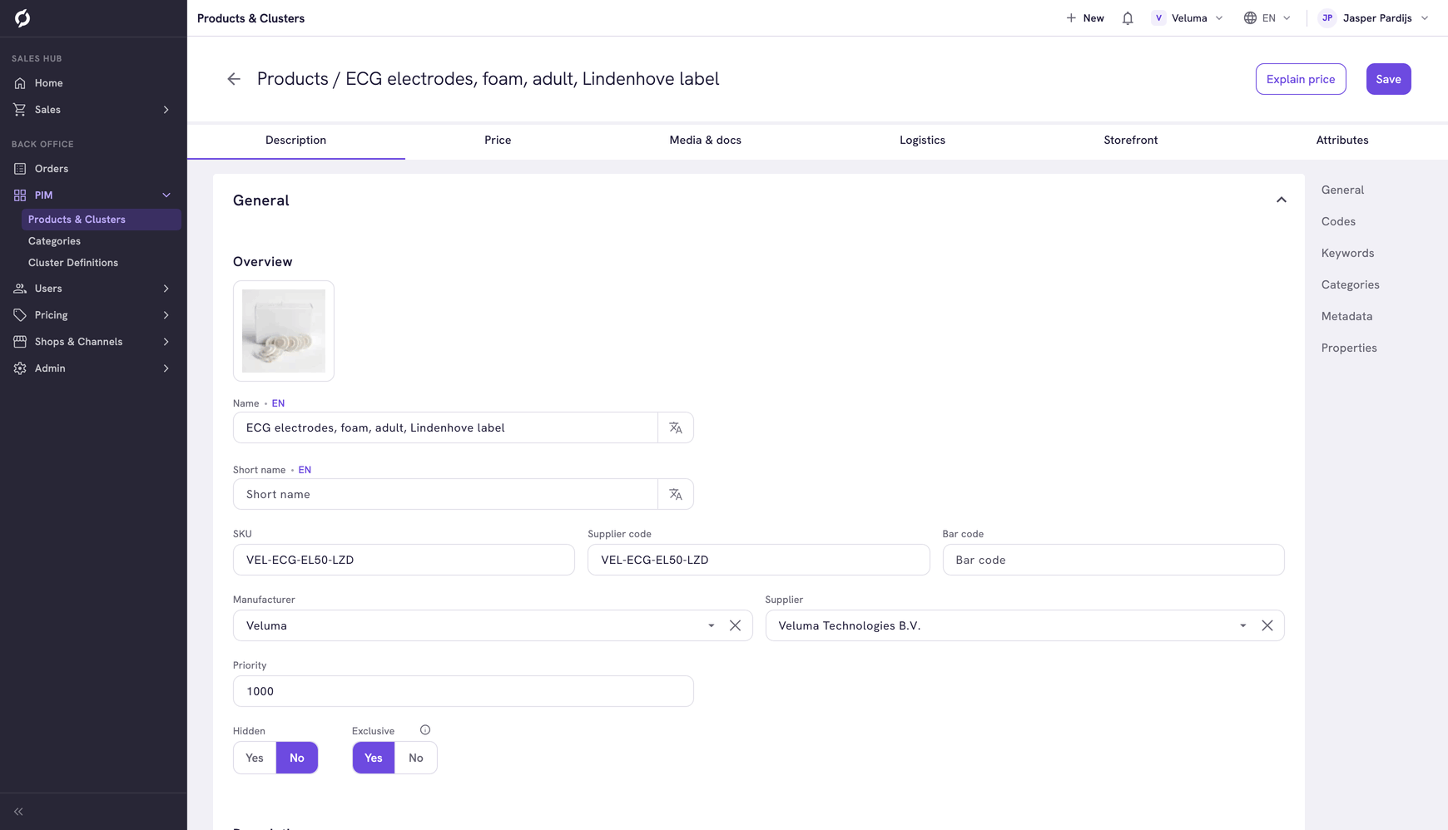Click the Bar code input field
The height and width of the screenshot is (830, 1448).
1113,560
